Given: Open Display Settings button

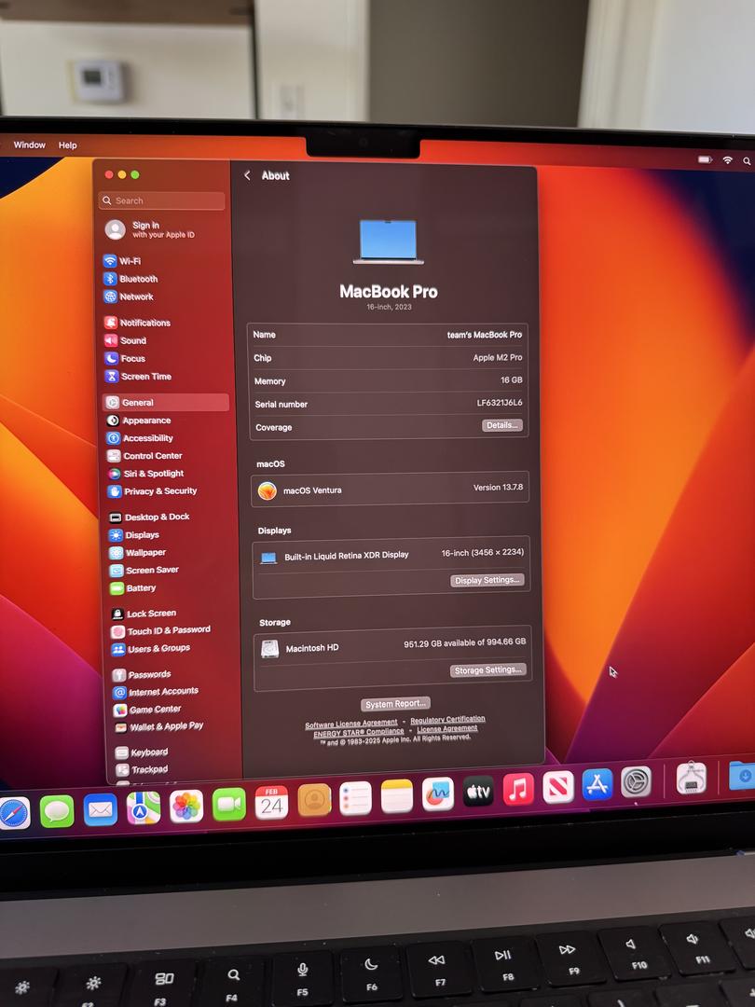Looking at the screenshot, I should 487,580.
